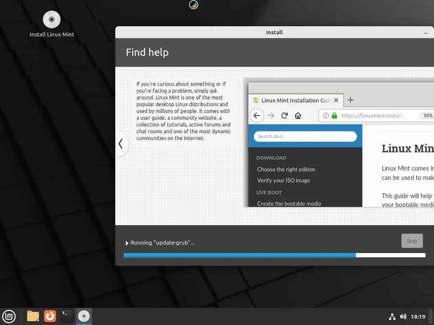
Task: Open Choose the right edition link
Action: pos(286,169)
